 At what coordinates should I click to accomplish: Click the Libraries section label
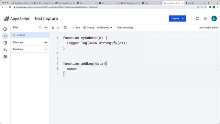[18, 42]
